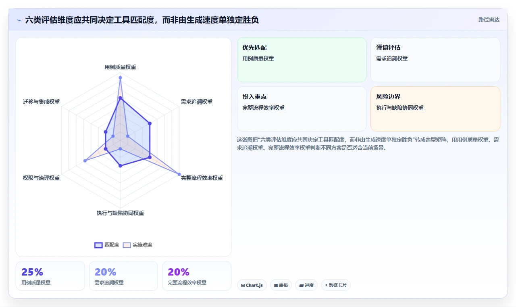Click the 执行与缺陷协同权重 radar axis label
This screenshot has width=516, height=307.
click(x=120, y=213)
